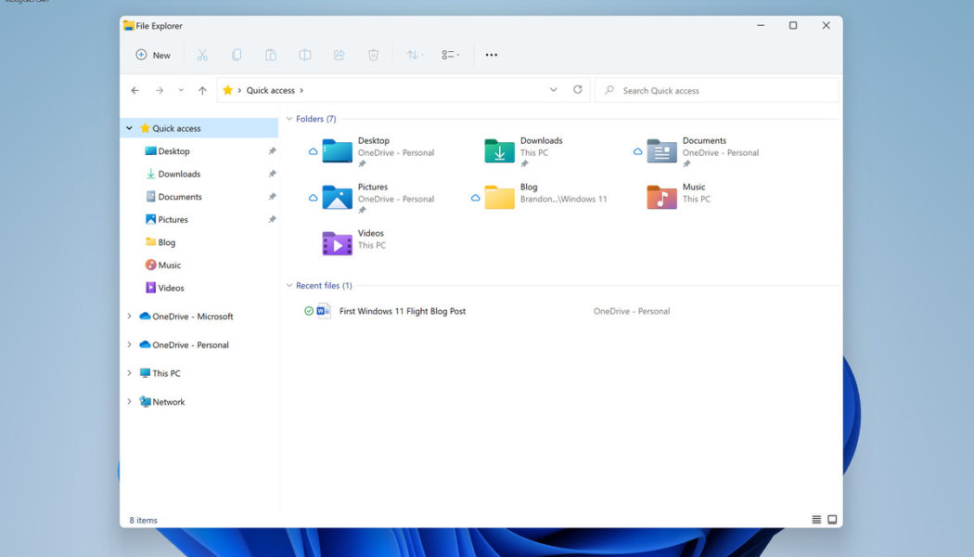The width and height of the screenshot is (974, 557).
Task: Collapse the Folders (7) section
Action: (x=290, y=119)
